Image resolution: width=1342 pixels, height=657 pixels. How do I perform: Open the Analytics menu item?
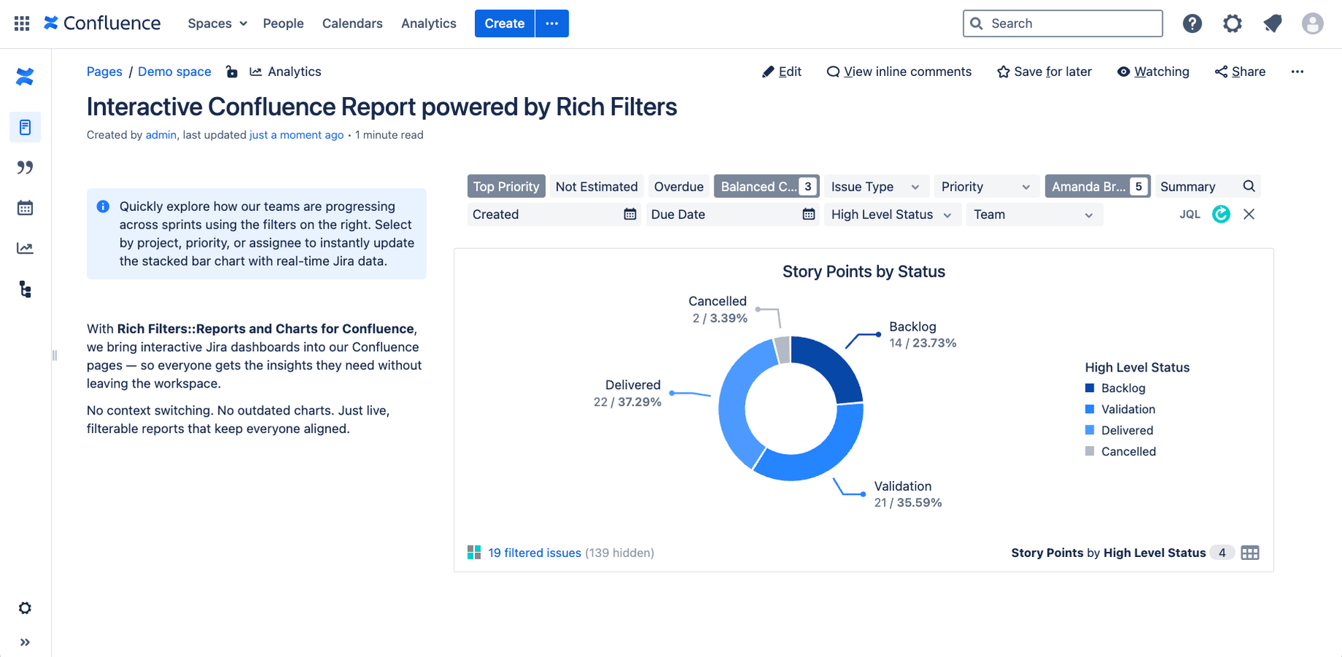[x=429, y=23]
